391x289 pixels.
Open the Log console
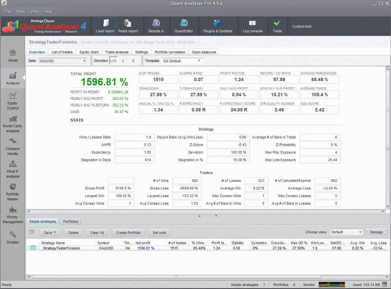(x=253, y=24)
